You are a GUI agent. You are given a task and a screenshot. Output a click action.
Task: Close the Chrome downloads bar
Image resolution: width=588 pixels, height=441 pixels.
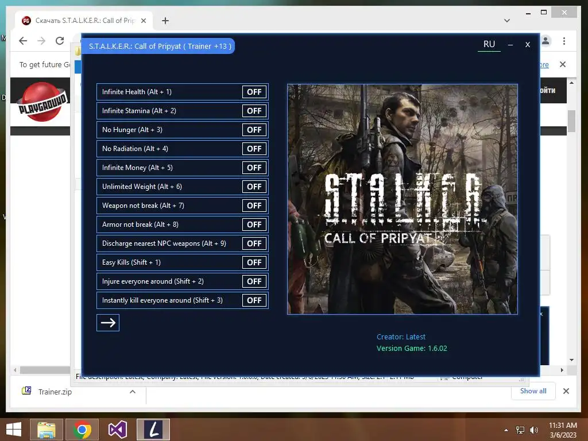(566, 391)
